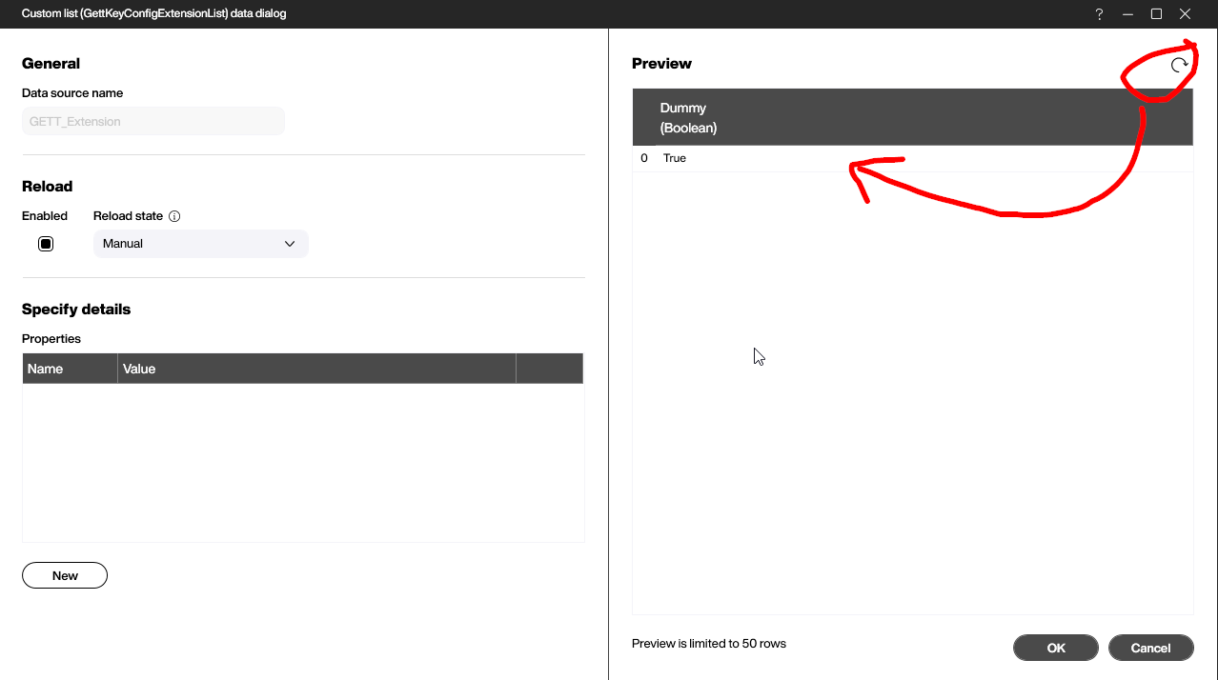Click the Name column header in Properties
Viewport: 1218px width, 680px height.
(x=70, y=369)
